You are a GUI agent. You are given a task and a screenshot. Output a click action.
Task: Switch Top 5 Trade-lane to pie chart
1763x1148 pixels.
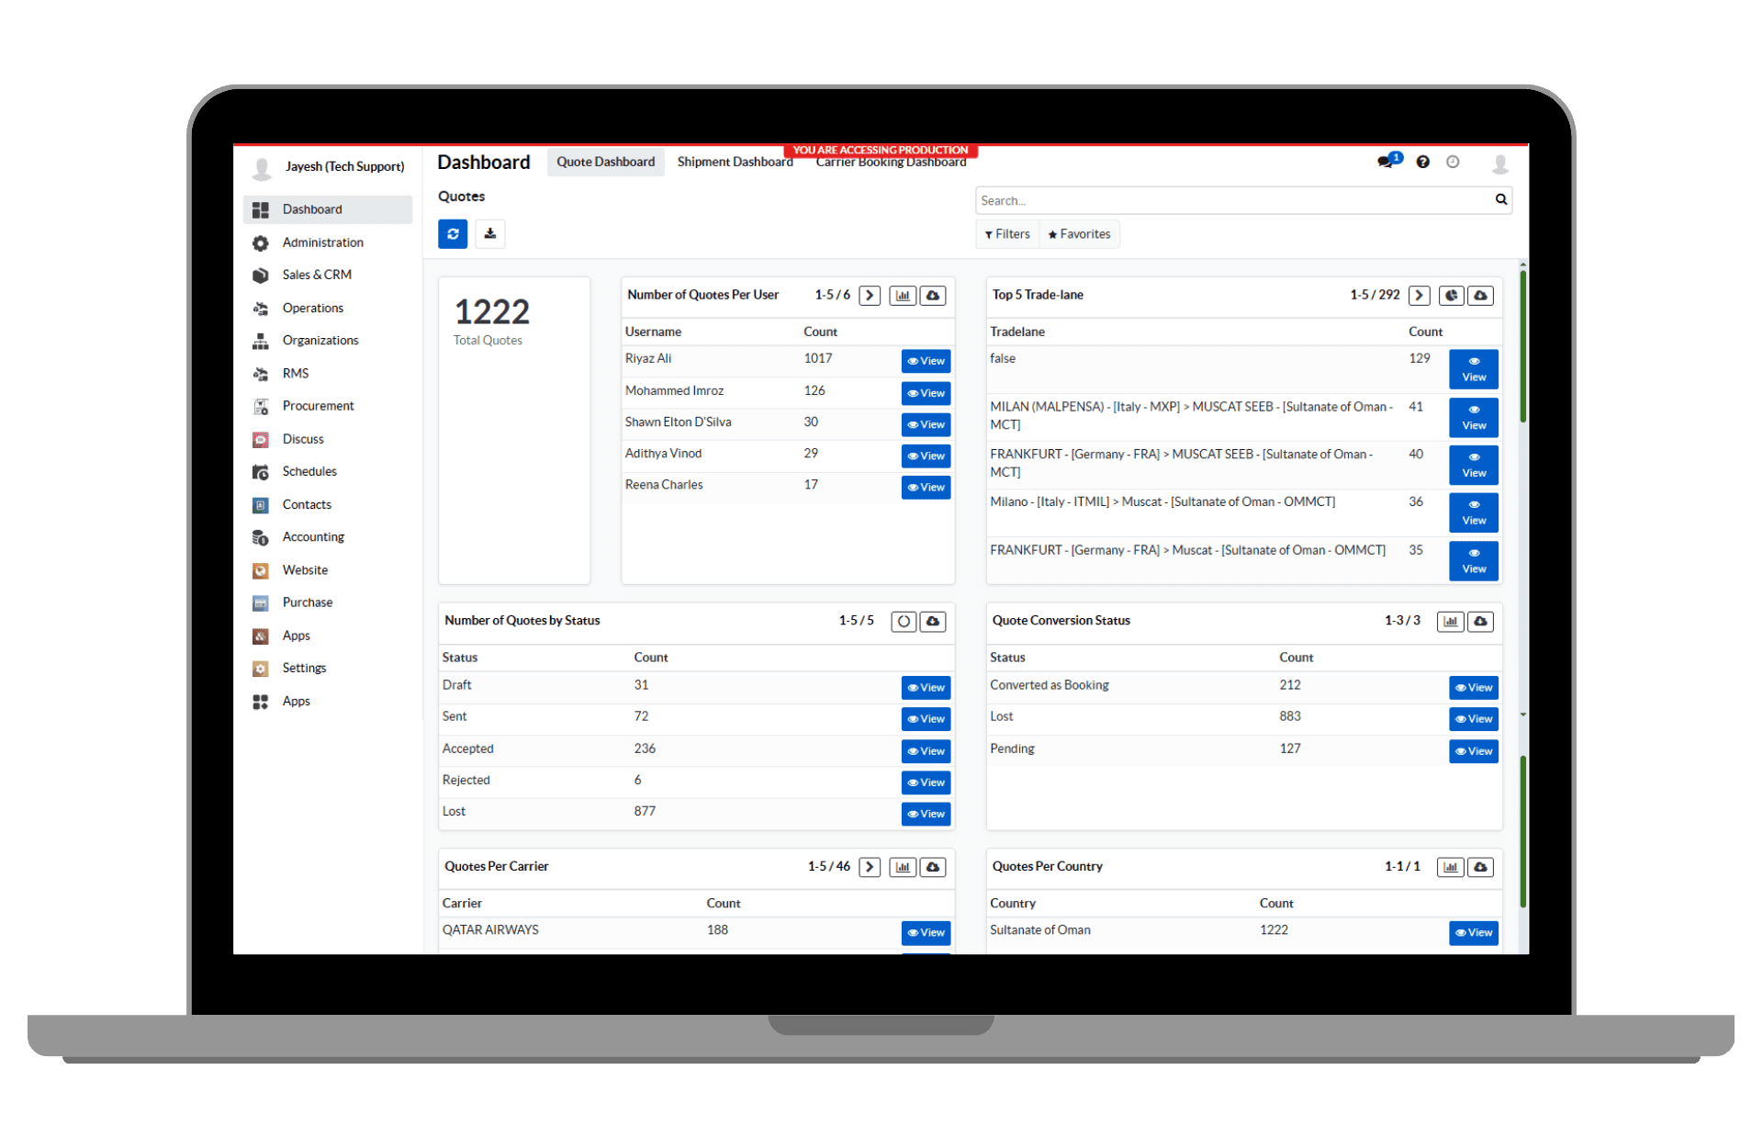(x=1451, y=296)
